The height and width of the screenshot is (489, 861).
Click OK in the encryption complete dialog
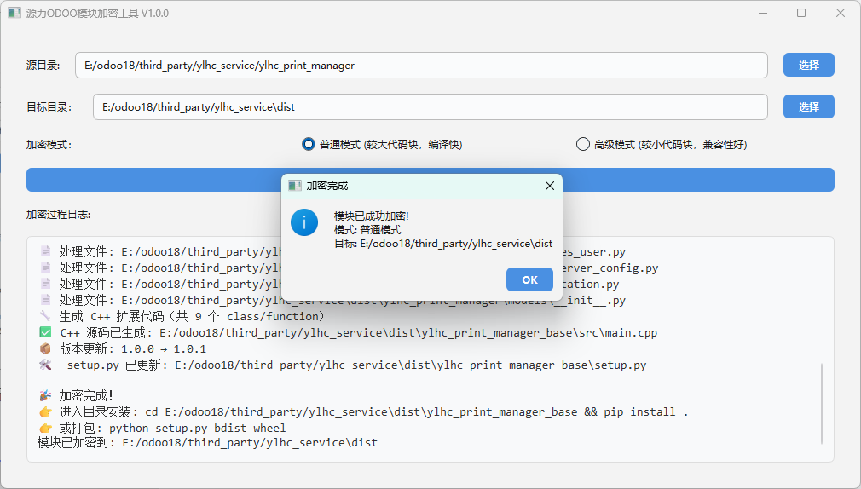tap(529, 279)
